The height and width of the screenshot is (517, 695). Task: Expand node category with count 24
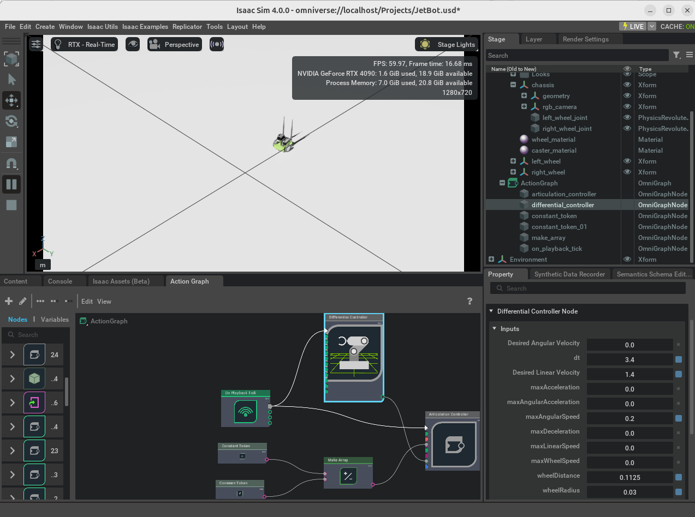[x=12, y=355]
